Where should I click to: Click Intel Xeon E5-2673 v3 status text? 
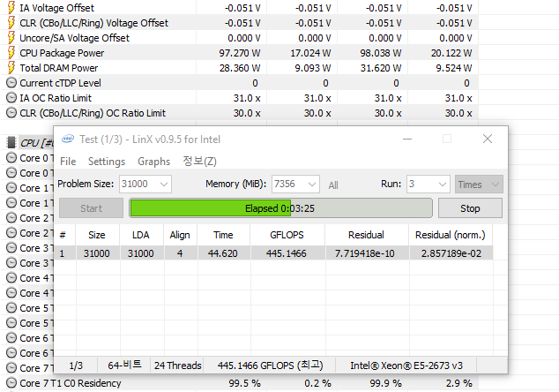pyautogui.click(x=406, y=366)
